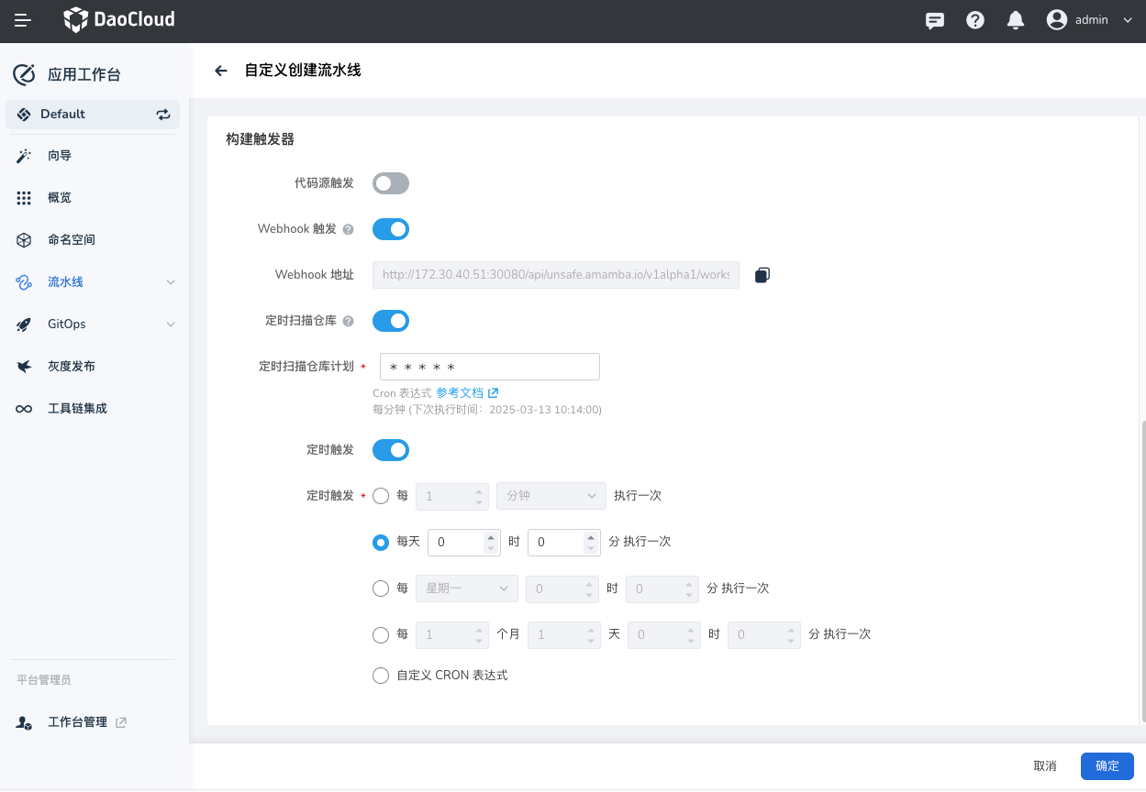Viewport: 1146px width, 792px height.
Task: Click the hamburger menu icon in header
Action: [x=23, y=20]
